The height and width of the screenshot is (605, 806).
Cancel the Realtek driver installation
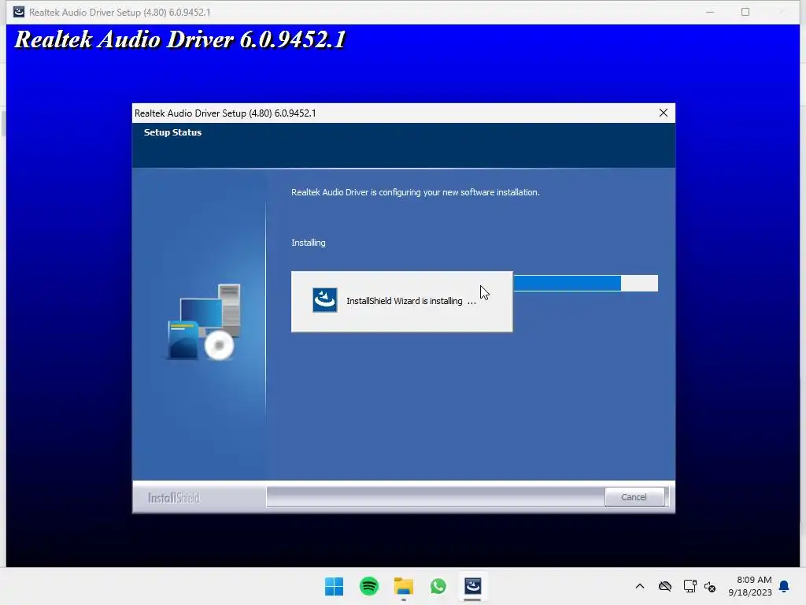click(634, 497)
